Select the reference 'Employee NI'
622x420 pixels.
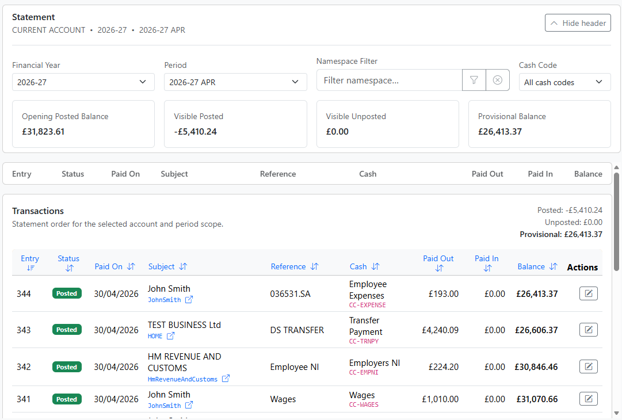coord(295,367)
